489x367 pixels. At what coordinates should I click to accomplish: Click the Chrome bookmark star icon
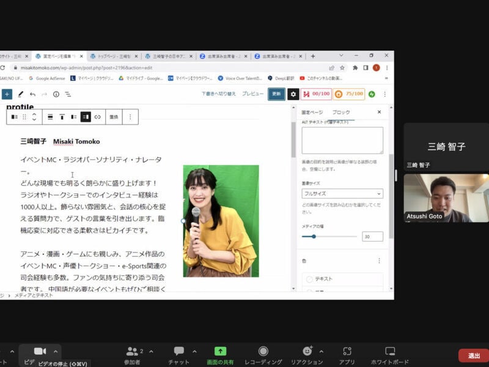tap(342, 68)
